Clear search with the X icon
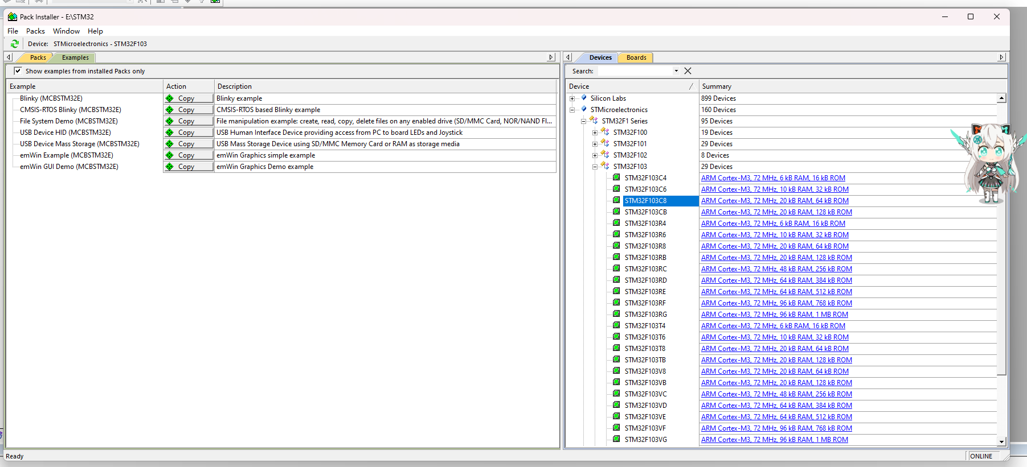 [688, 71]
